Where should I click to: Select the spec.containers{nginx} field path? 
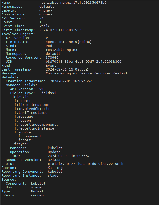click(x=69, y=42)
